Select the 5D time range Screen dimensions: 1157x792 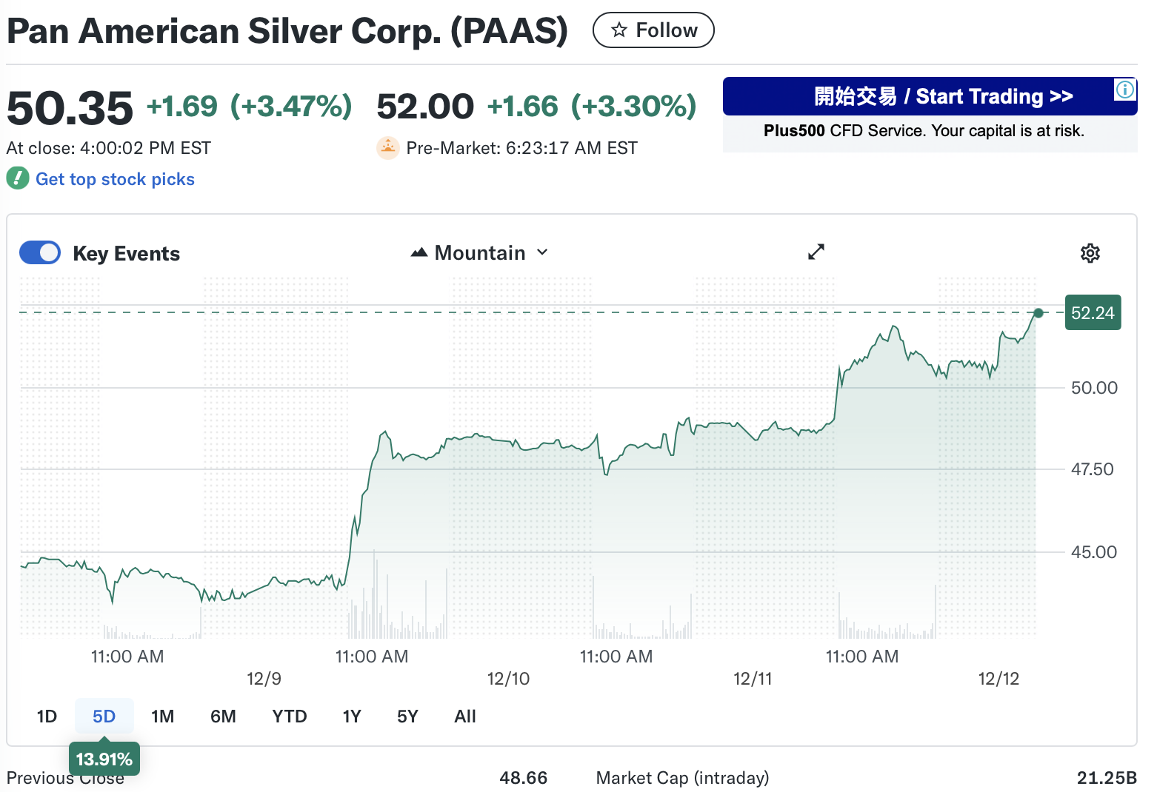(x=104, y=717)
